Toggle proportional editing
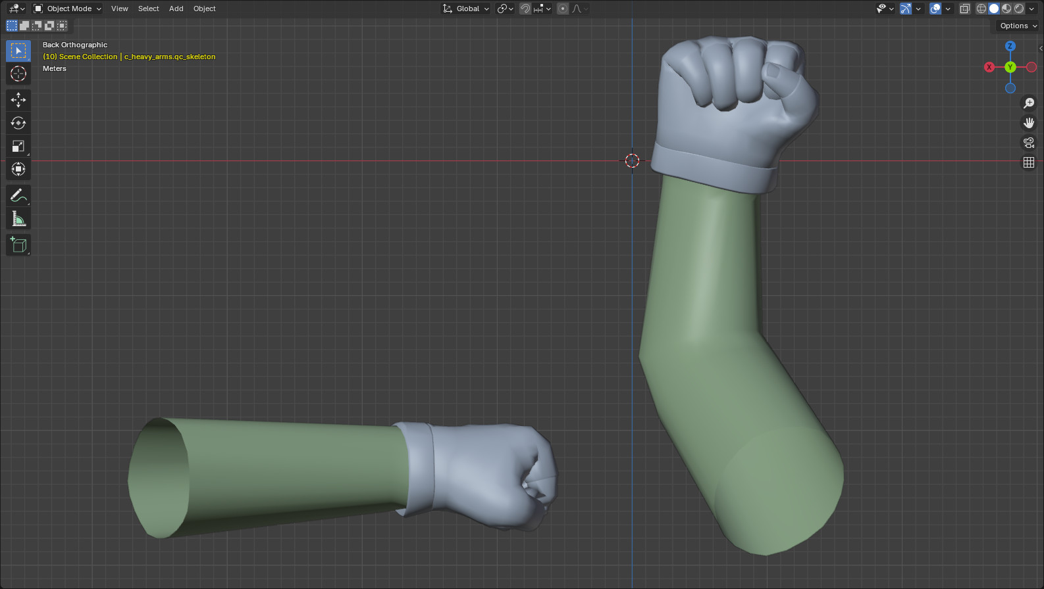The height and width of the screenshot is (589, 1044). [563, 9]
